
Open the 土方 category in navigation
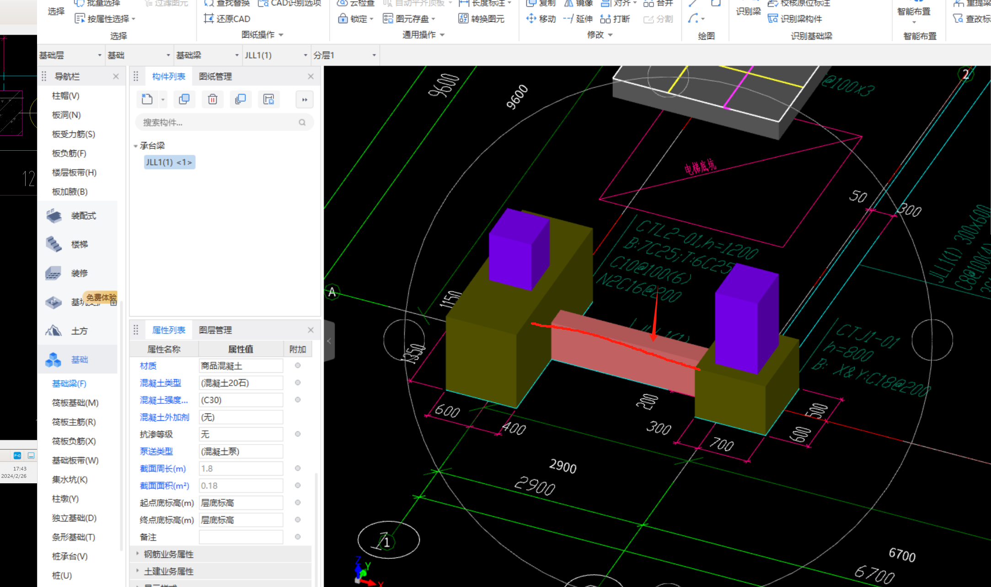click(x=78, y=331)
